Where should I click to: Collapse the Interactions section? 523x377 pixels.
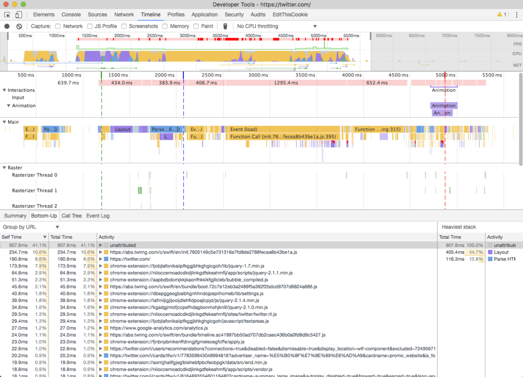pyautogui.click(x=4, y=90)
